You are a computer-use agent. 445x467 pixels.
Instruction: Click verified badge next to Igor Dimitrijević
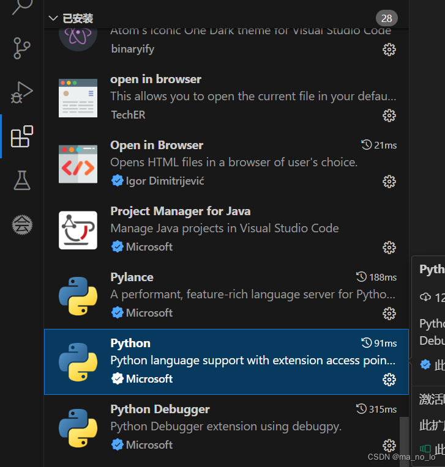coord(117,181)
